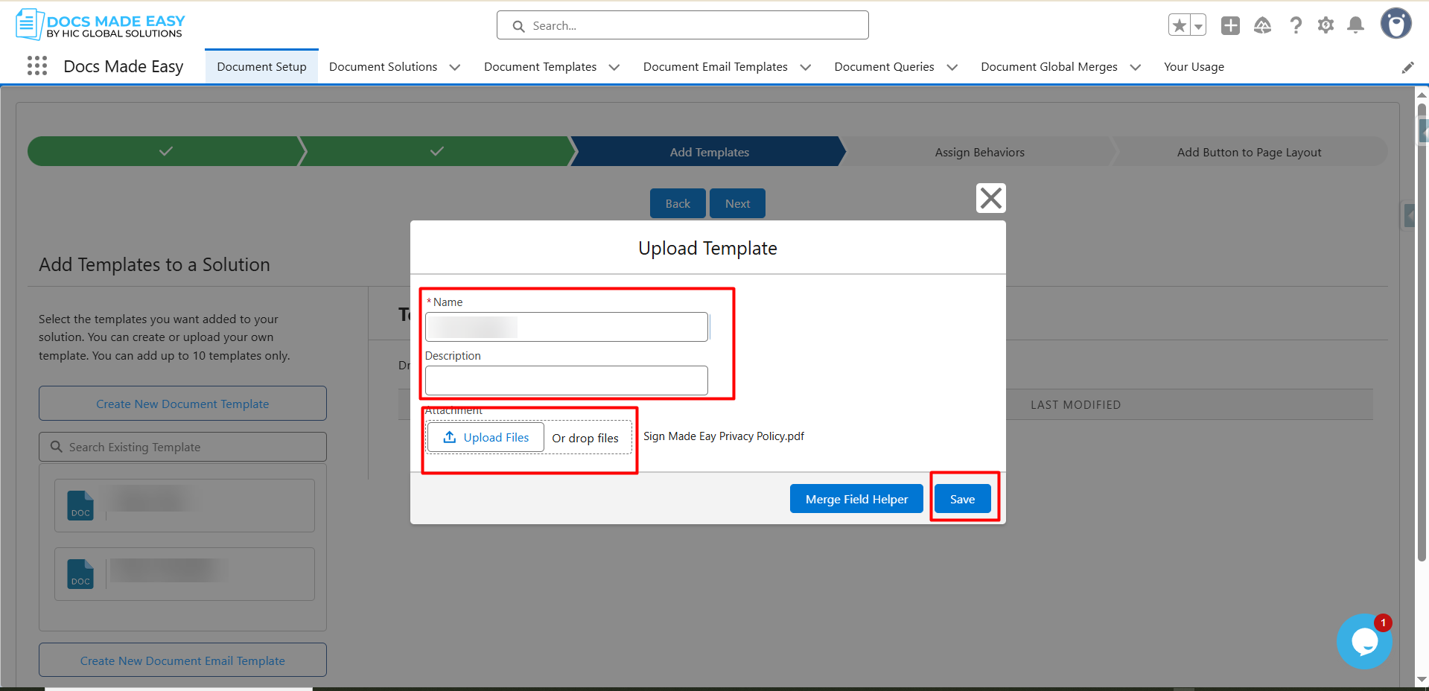Open the Help question mark icon
This screenshot has height=691, width=1429.
pos(1296,25)
